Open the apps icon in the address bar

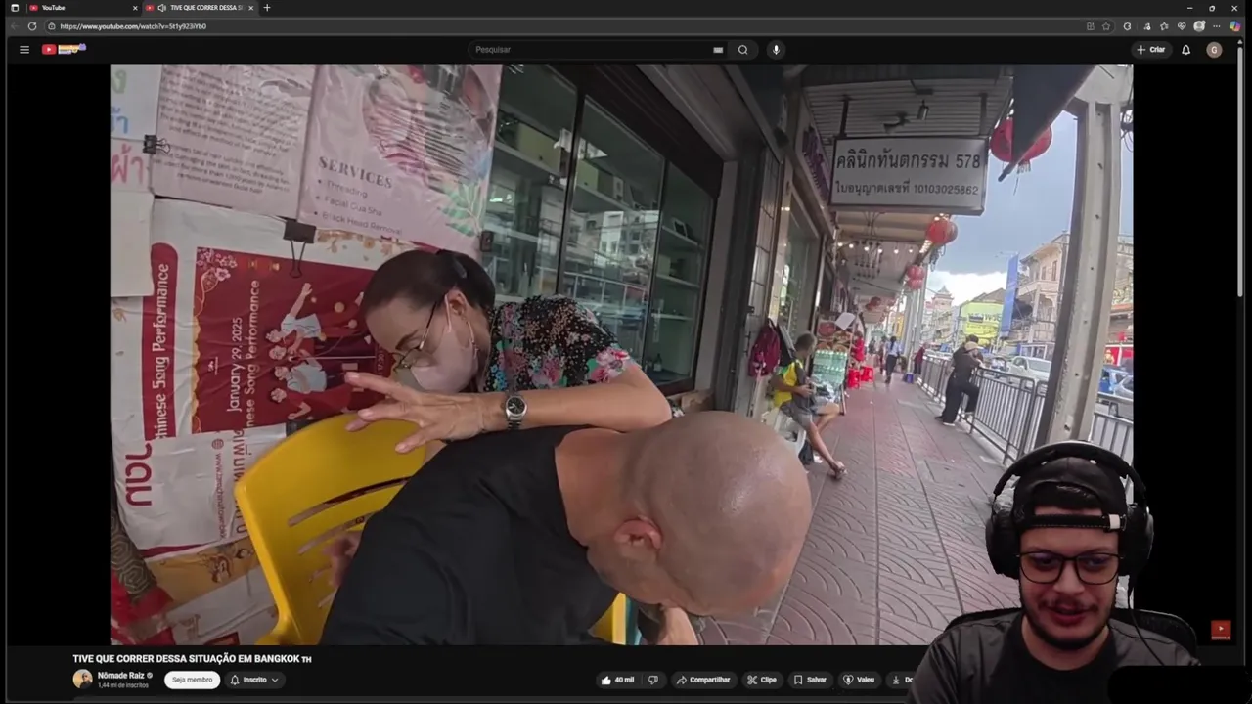click(1090, 26)
